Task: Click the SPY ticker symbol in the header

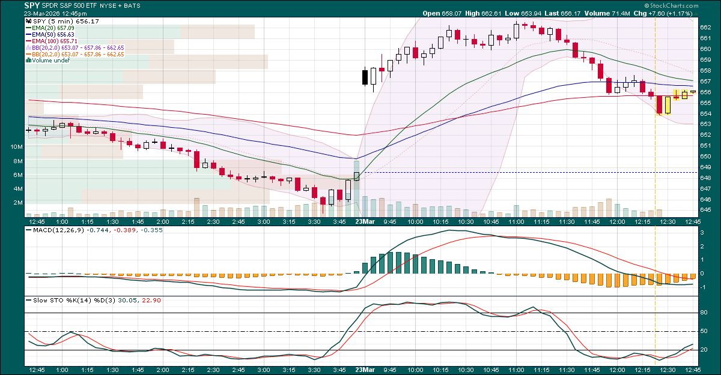Action: (32, 5)
